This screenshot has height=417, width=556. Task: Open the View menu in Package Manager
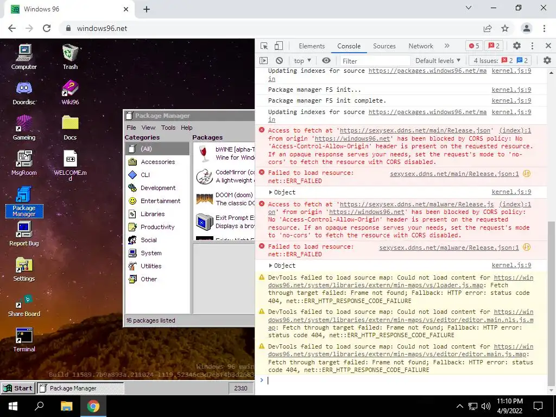[148, 128]
